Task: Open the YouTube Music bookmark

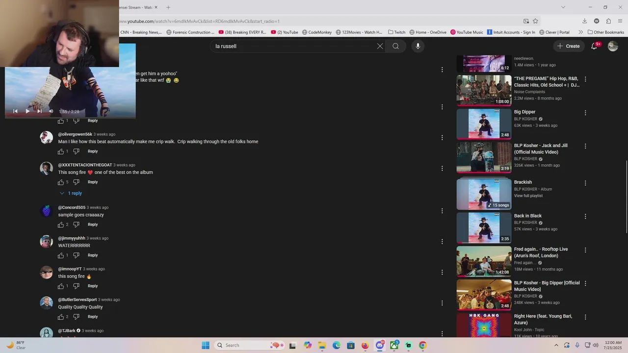Action: pos(467,32)
